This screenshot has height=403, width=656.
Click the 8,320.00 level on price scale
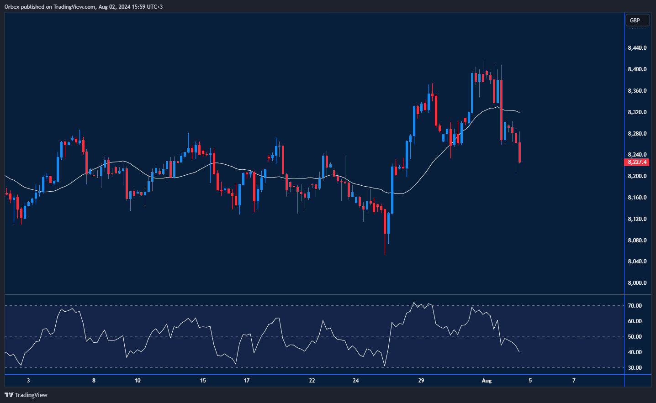637,112
